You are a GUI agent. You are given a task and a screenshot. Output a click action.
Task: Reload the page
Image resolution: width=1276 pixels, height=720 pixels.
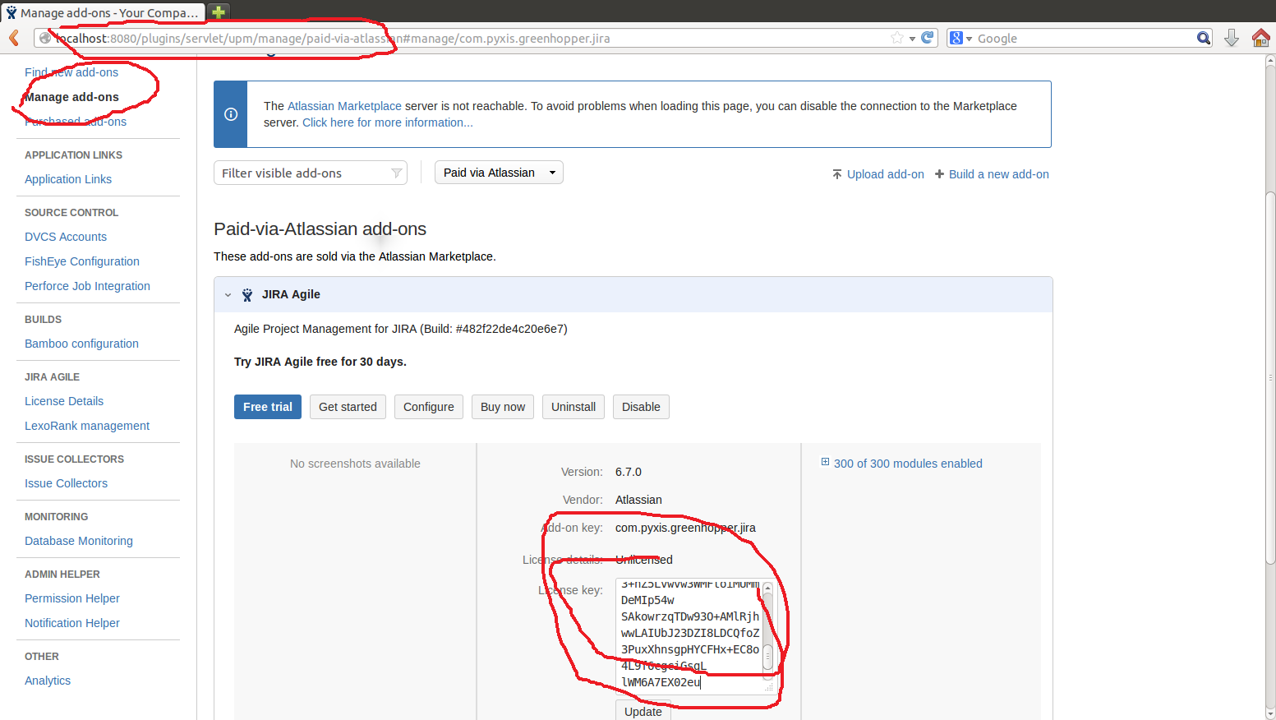928,38
